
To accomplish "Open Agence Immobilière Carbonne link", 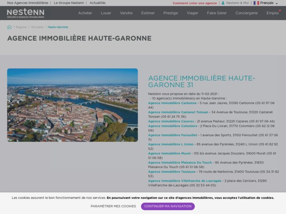I will click(x=172, y=103).
